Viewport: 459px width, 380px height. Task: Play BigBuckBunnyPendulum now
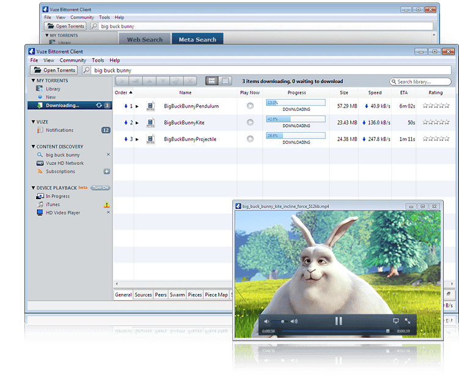(x=250, y=106)
